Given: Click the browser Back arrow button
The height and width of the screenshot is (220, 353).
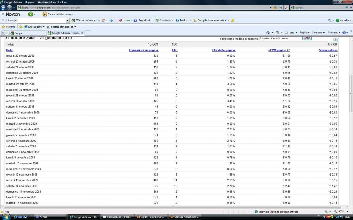Looking at the screenshot, I should pos(4,7).
